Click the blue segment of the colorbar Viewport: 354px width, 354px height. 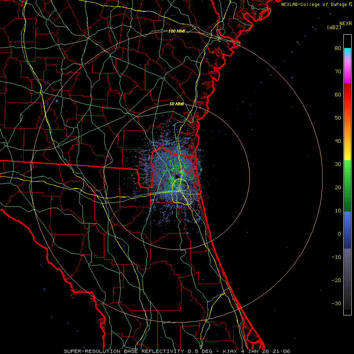click(x=347, y=230)
